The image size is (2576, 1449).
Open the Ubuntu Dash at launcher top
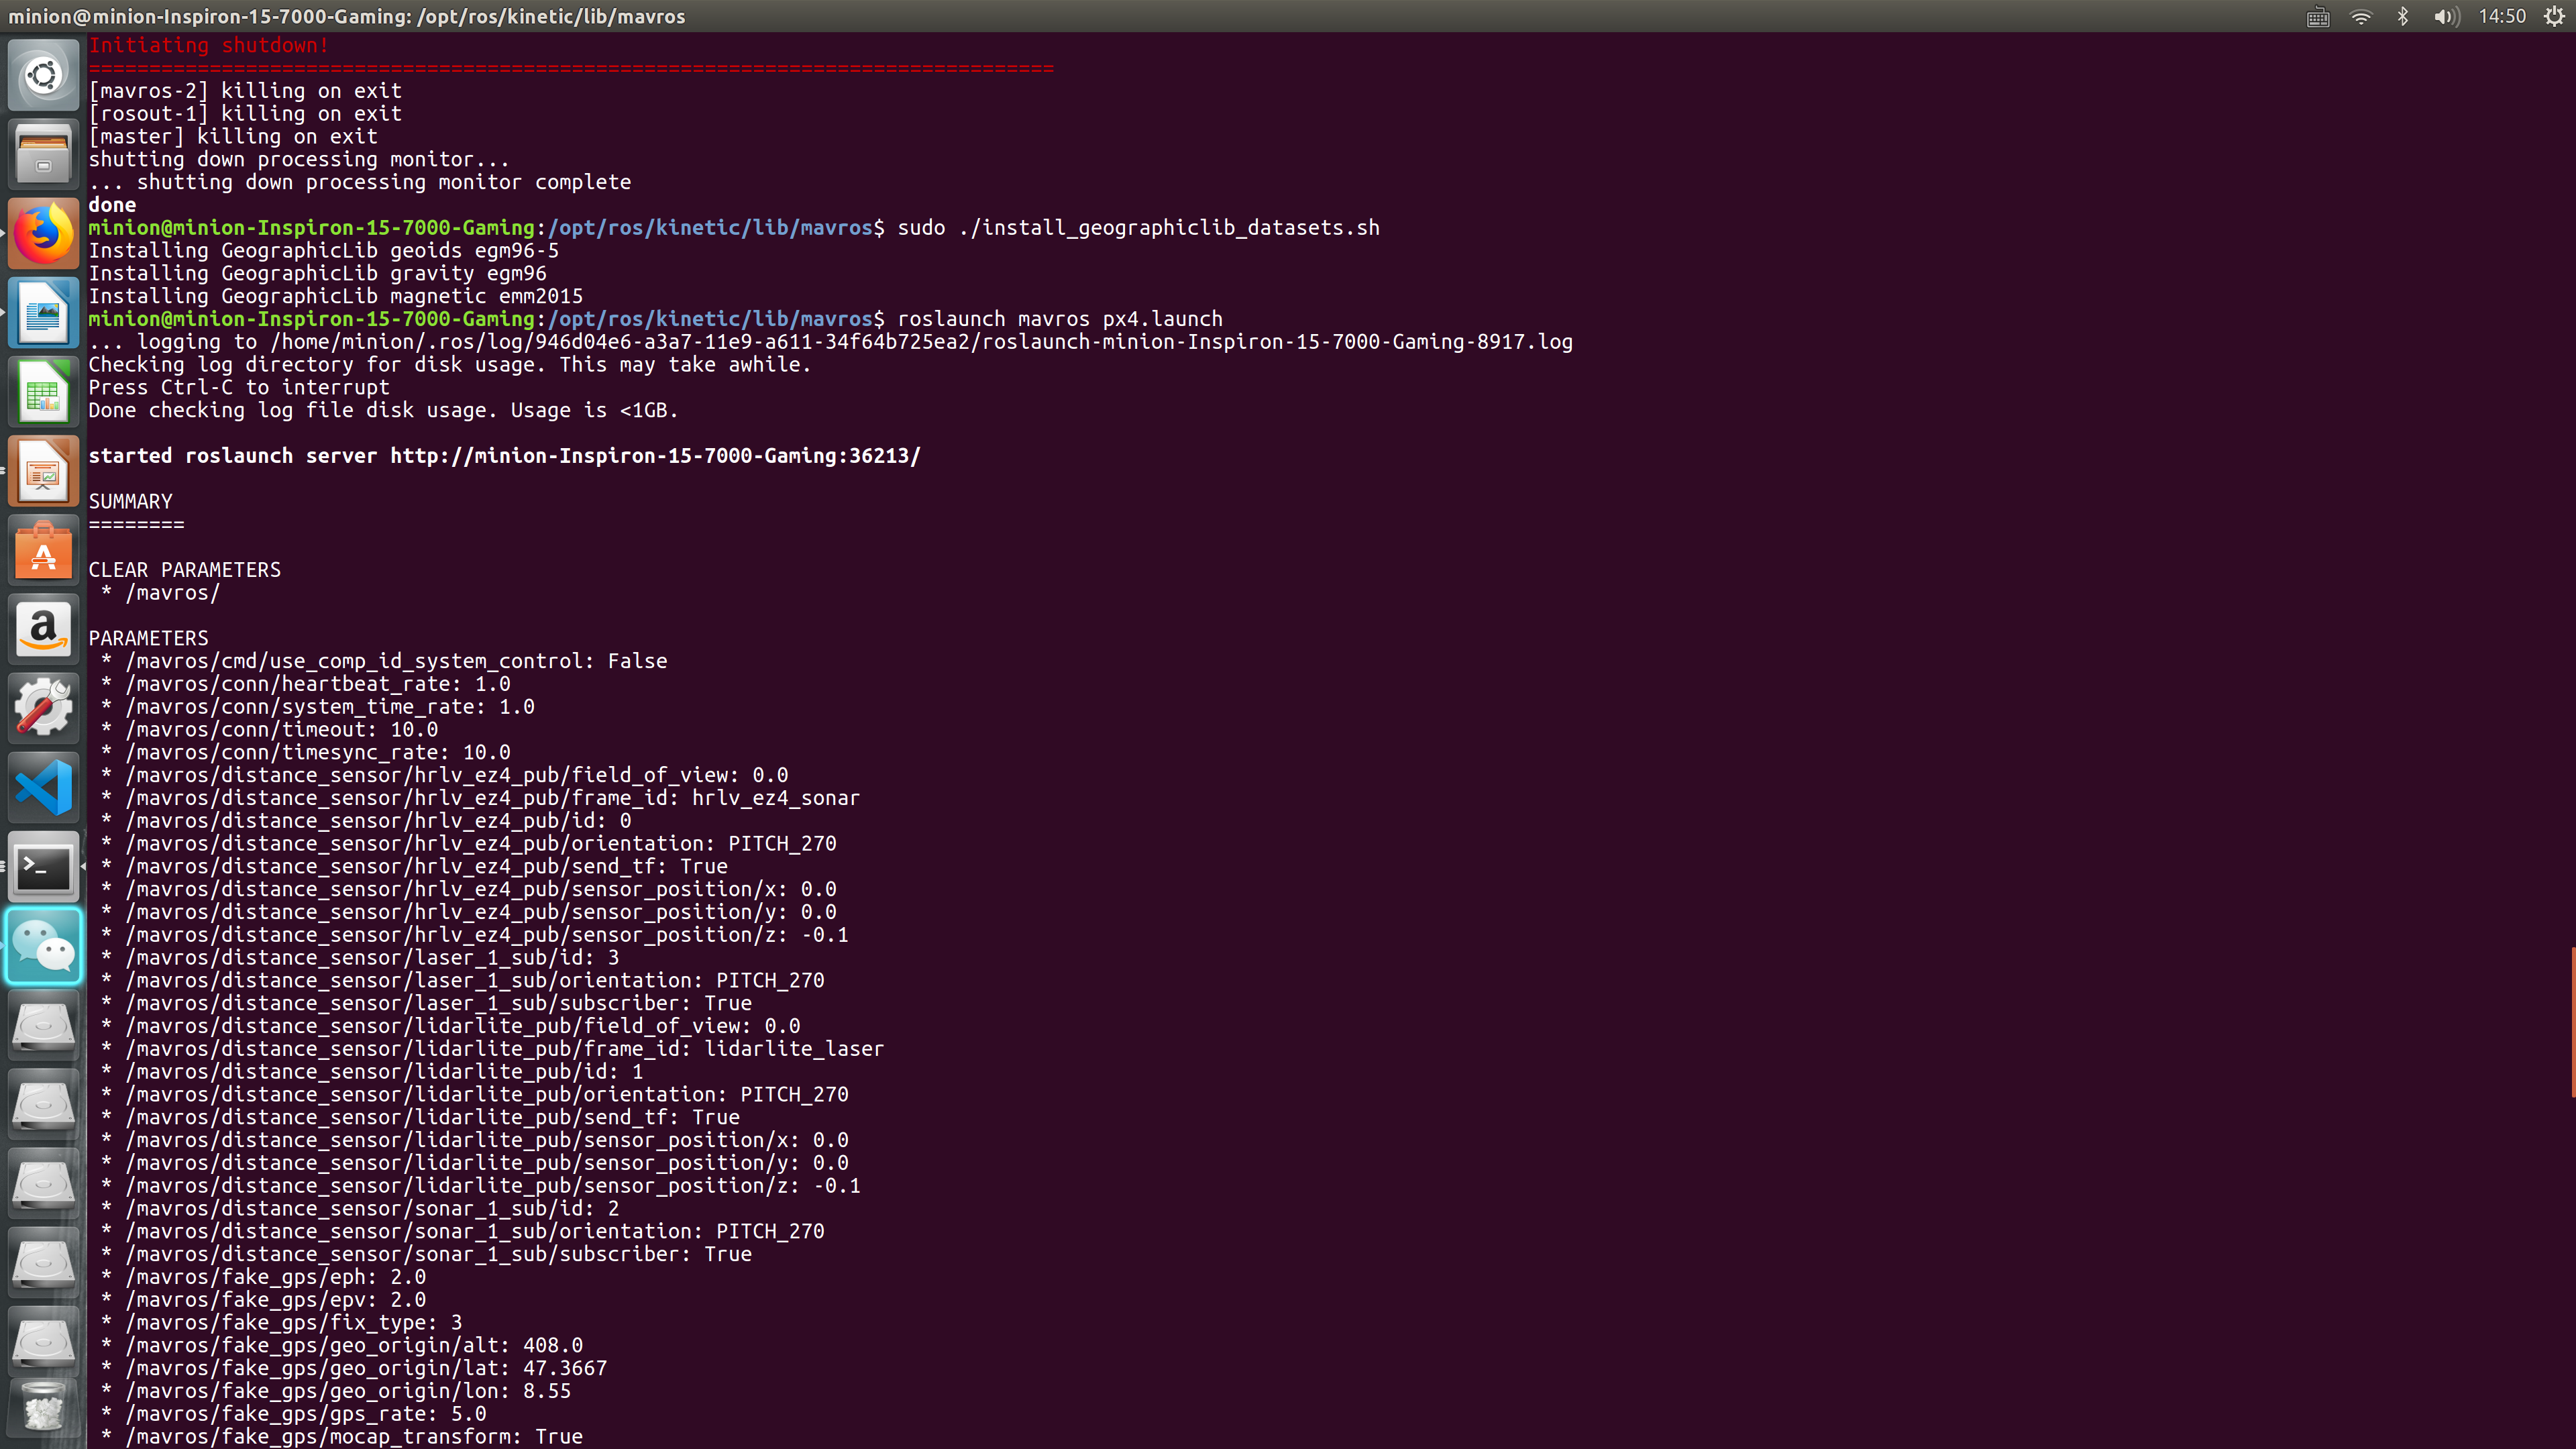click(43, 73)
